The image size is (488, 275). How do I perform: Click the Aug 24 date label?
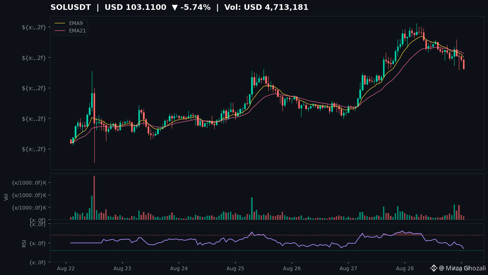(179, 268)
